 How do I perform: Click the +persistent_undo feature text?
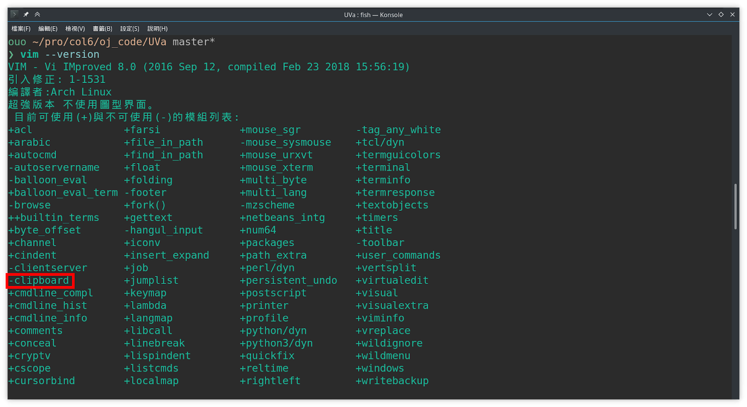[289, 281]
